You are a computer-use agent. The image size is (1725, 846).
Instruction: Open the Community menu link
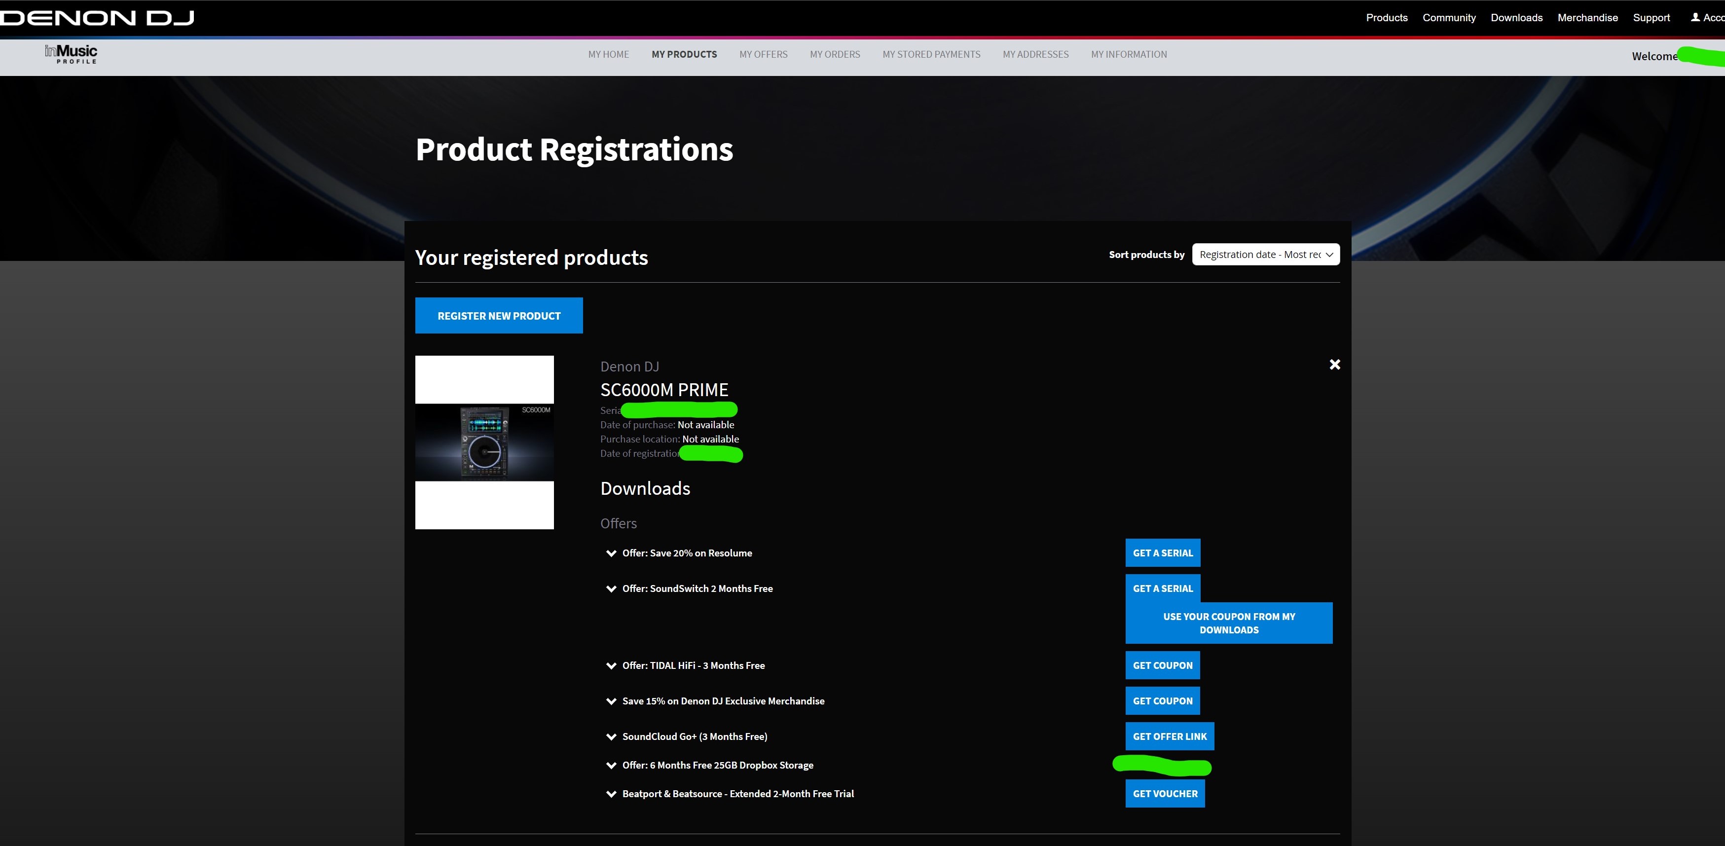1448,18
